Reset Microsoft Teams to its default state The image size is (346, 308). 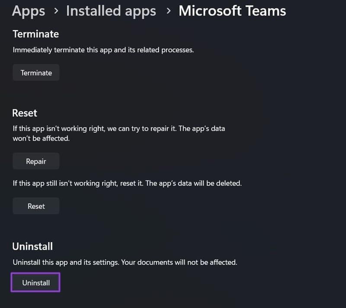35,206
